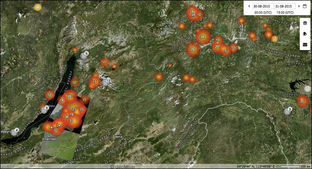Select the fire cluster labeled 24
This screenshot has height=169, width=312.
coord(58,126)
